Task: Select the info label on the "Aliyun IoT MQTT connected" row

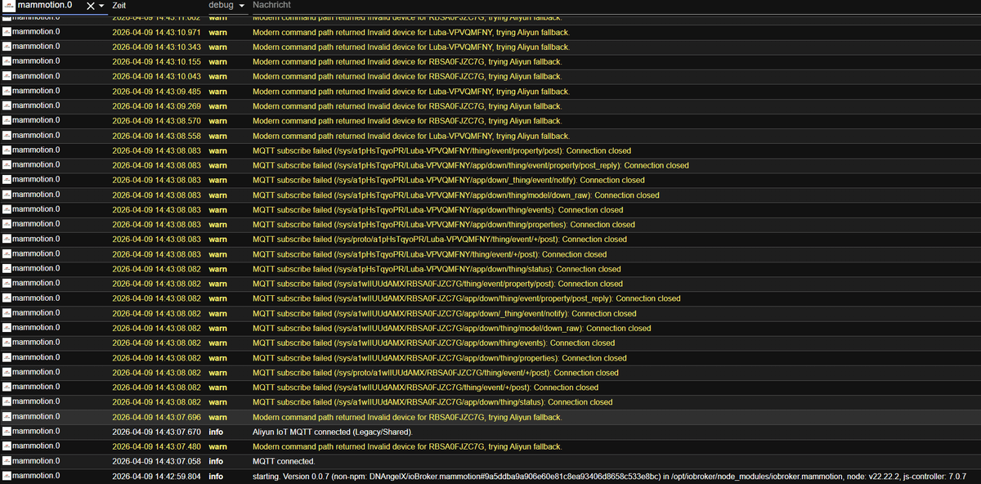Action: point(215,432)
